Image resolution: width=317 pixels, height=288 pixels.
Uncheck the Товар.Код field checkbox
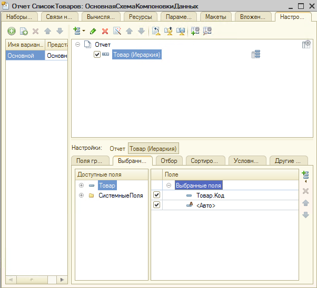pyautogui.click(x=156, y=195)
